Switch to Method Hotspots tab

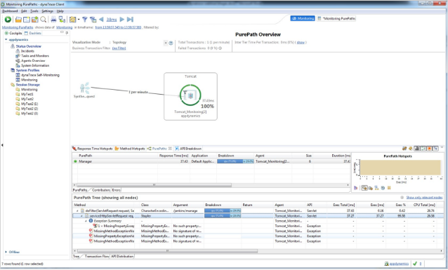(x=130, y=149)
